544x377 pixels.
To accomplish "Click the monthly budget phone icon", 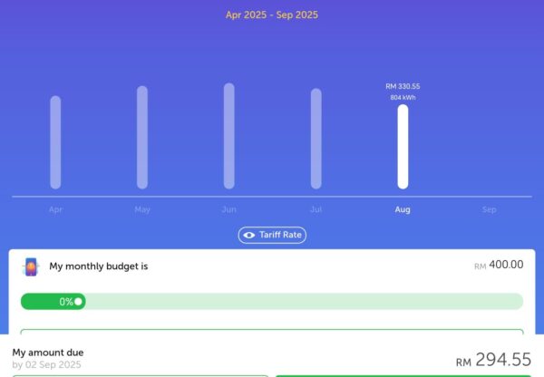I will coord(32,266).
